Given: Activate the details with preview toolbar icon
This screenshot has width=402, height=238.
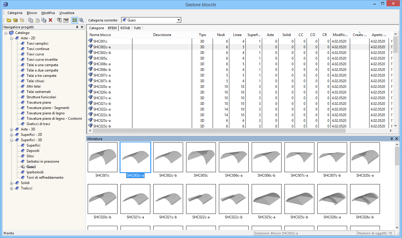Looking at the screenshot, I should [81, 20].
